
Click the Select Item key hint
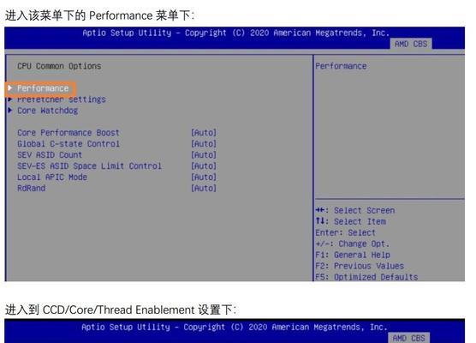coord(351,222)
